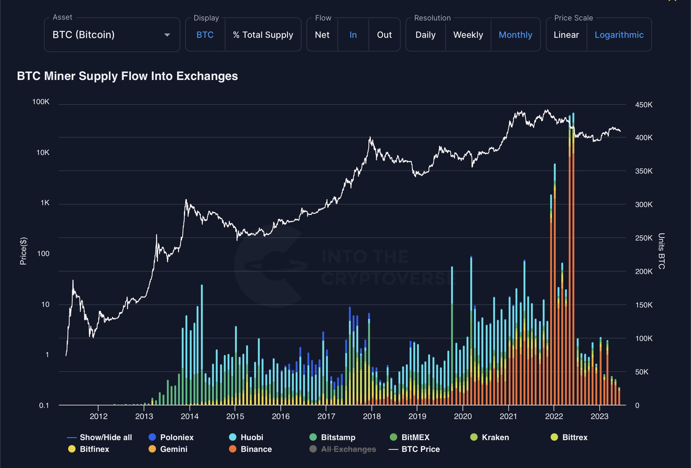Hide Bittrex yellow legend dot
The image size is (691, 468).
click(554, 437)
